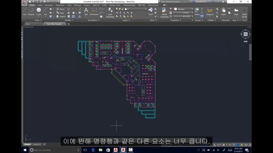
Task: Expand the Block panel
Action: click(153, 20)
